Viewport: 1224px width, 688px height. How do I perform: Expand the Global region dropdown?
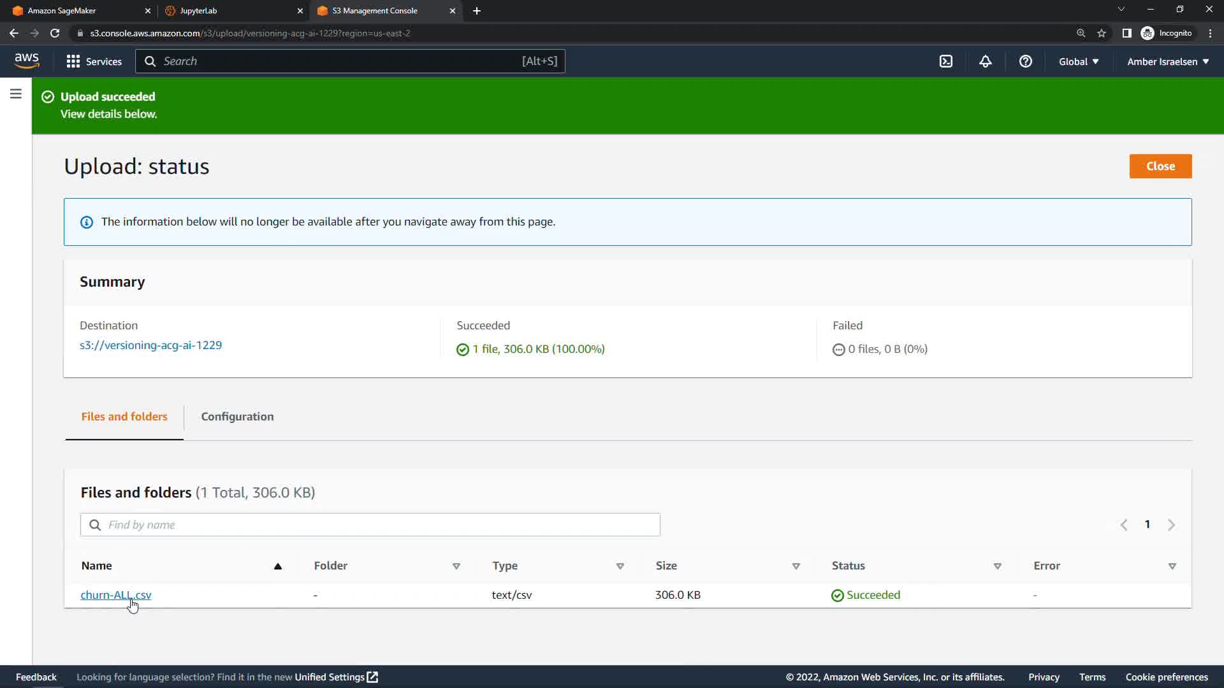click(1079, 61)
